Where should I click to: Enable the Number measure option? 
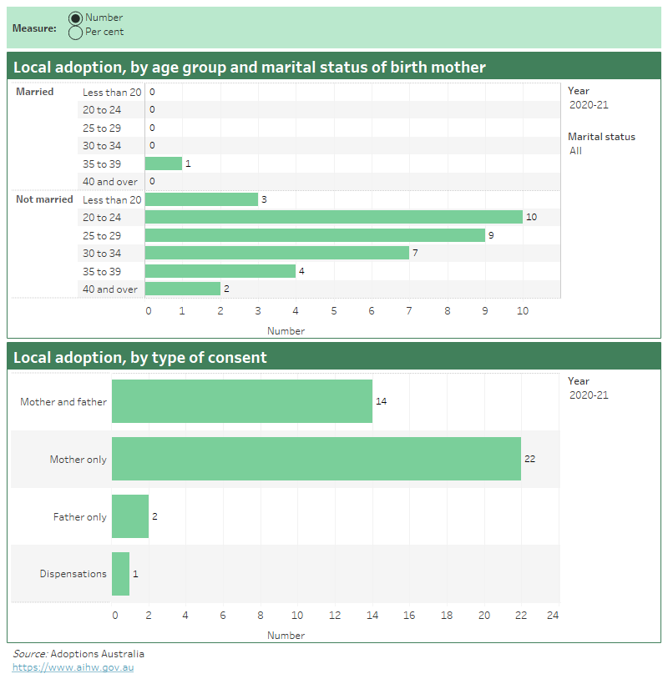click(x=75, y=17)
